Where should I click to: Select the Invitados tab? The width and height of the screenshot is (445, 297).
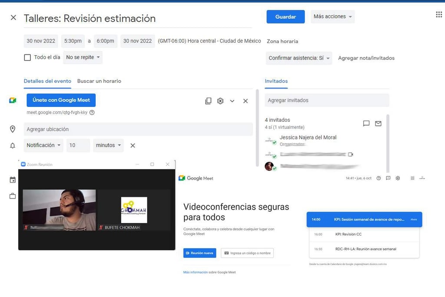276,81
